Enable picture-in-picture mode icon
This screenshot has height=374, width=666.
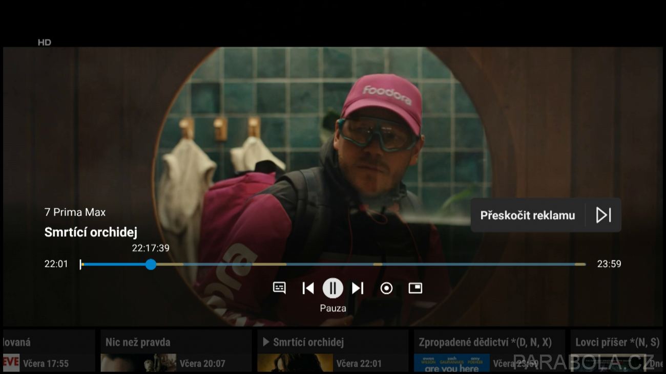415,288
